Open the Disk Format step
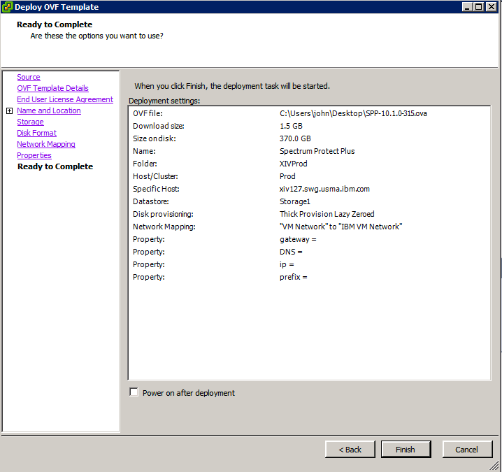The image size is (502, 472). coord(37,133)
